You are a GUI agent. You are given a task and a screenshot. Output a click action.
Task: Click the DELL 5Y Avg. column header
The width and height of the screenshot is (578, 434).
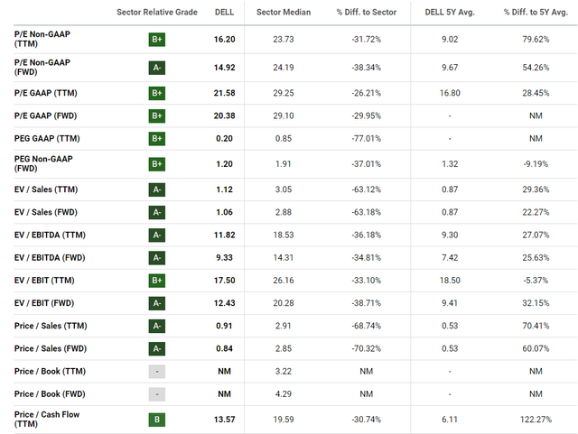449,12
